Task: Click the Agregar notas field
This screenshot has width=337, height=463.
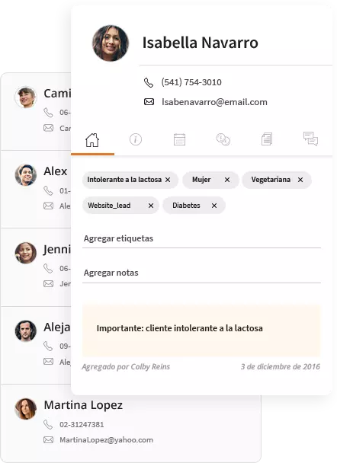Action: (x=201, y=273)
